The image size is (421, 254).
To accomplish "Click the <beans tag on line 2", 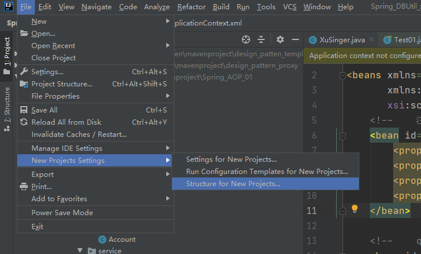I will pos(364,75).
